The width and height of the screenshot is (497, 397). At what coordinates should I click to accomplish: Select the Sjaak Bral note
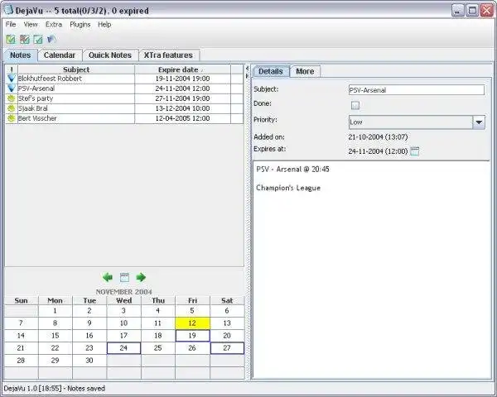(x=124, y=108)
